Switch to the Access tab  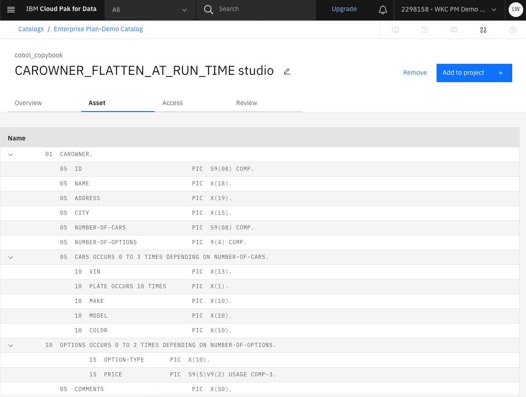click(x=172, y=103)
